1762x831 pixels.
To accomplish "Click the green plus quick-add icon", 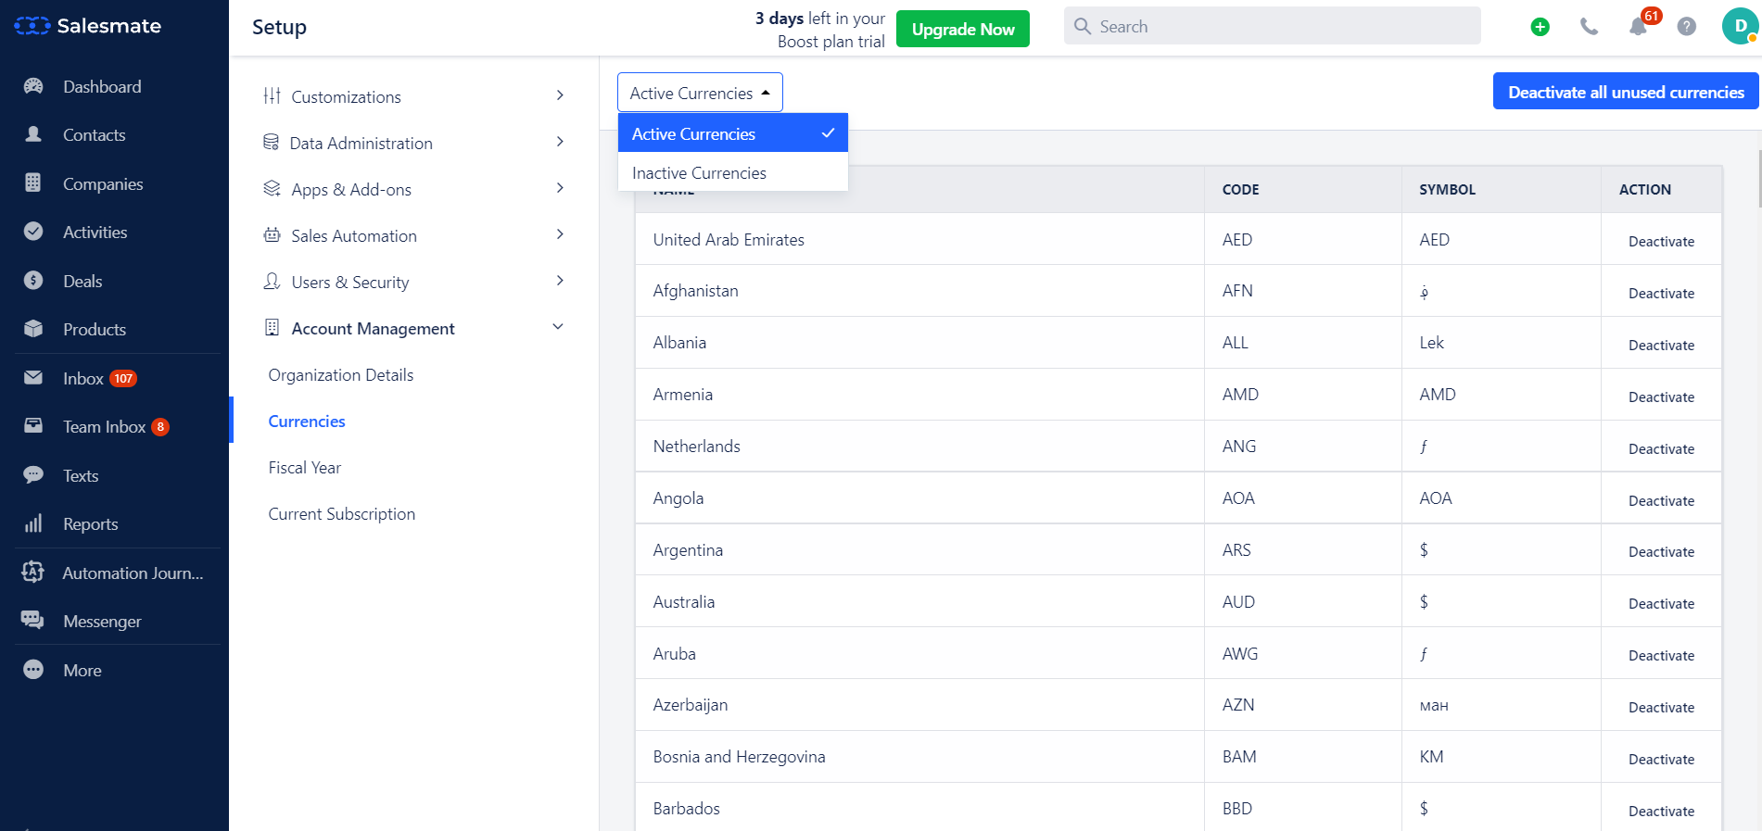I will pyautogui.click(x=1540, y=27).
